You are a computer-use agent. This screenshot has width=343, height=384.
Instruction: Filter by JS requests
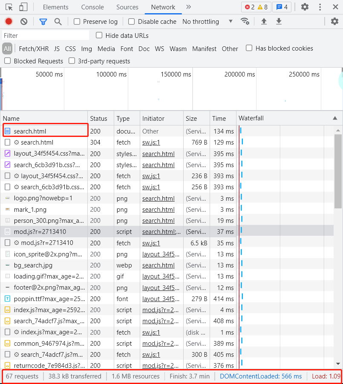coord(57,49)
